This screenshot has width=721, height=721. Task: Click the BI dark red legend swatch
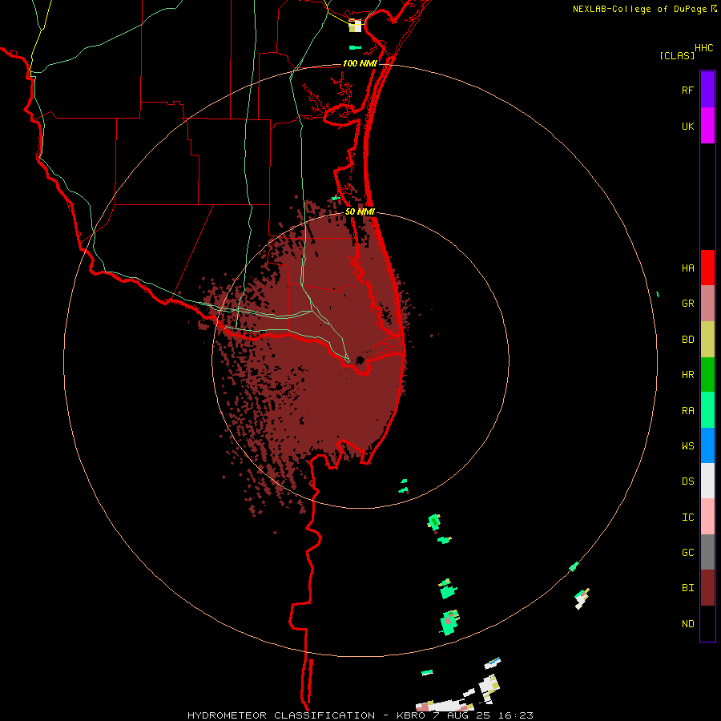pos(707,588)
